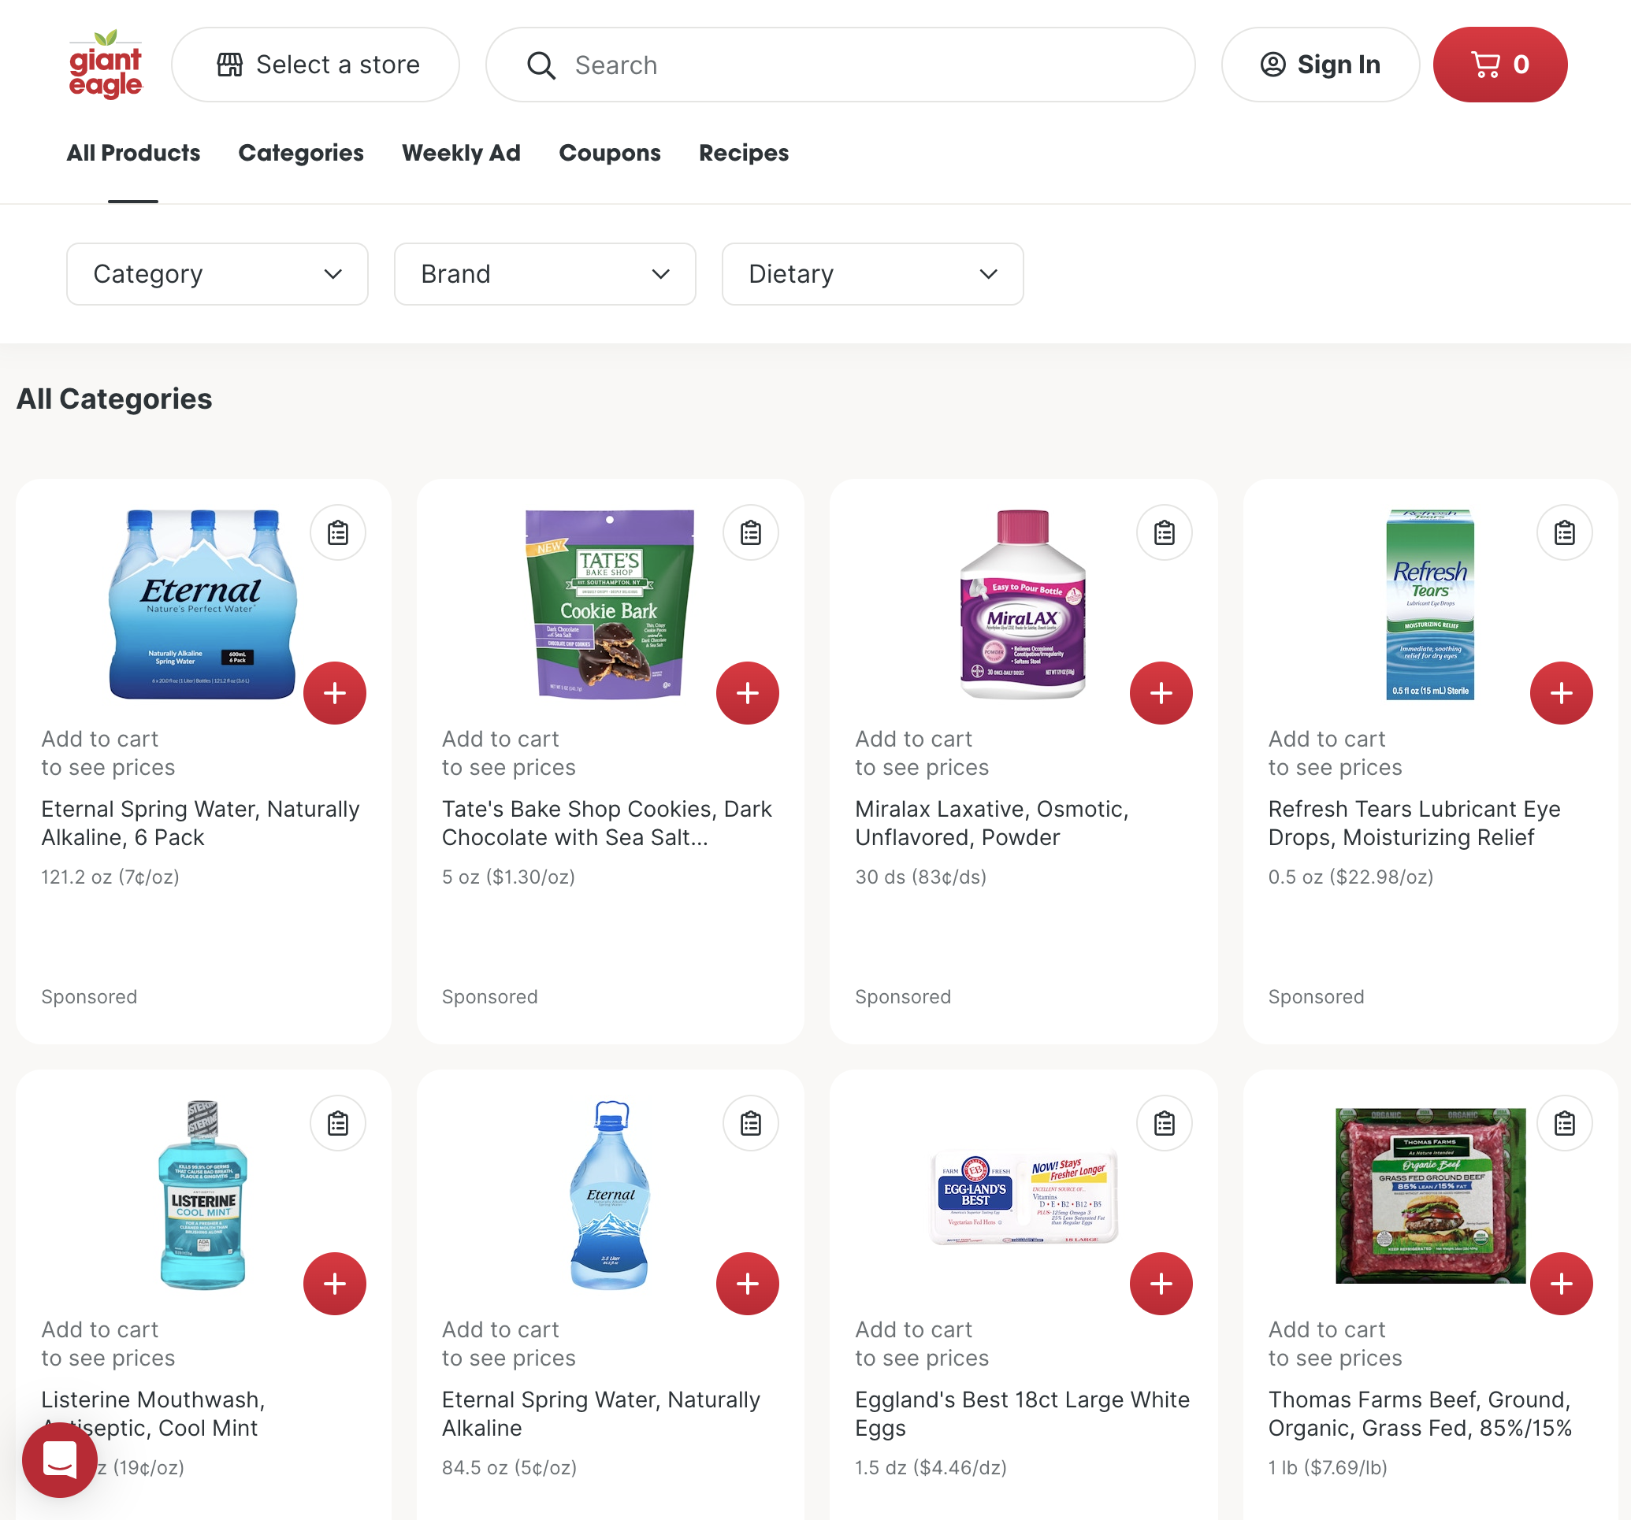
Task: Open Miralax Laxative product image
Action: (1022, 604)
